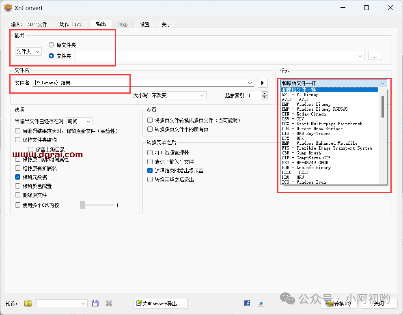Image resolution: width=403 pixels, height=315 pixels.
Task: Click the 转换(C) convert button
Action: 339,304
